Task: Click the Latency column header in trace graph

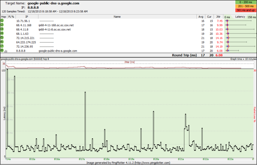Action: point(240,17)
